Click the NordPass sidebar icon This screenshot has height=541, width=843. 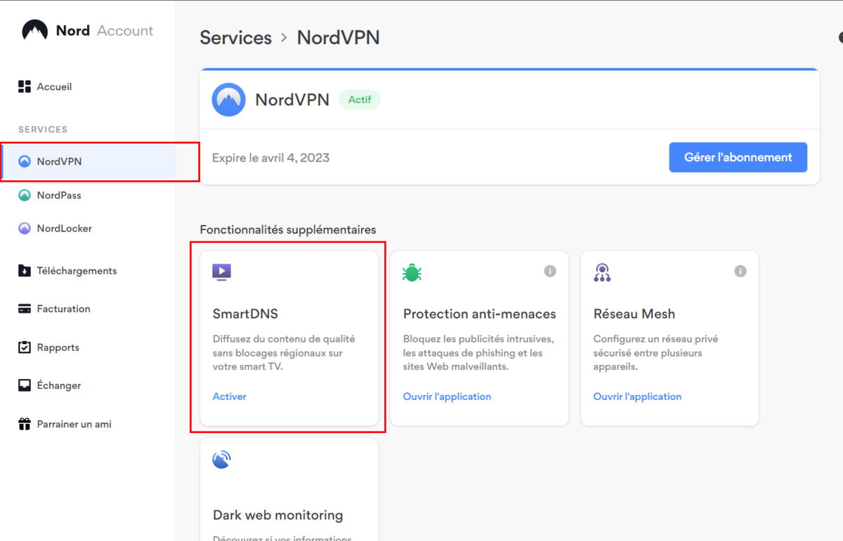tap(25, 195)
